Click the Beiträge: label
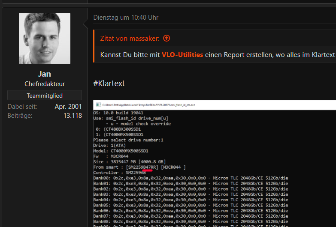 coord(20,116)
